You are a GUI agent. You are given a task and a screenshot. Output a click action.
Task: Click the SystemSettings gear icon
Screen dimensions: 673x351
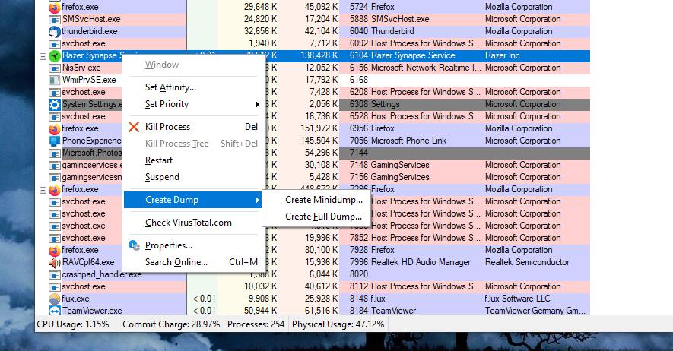[x=55, y=104]
